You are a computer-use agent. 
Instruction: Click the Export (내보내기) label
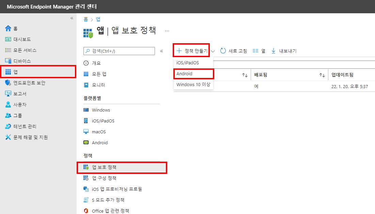(288, 51)
